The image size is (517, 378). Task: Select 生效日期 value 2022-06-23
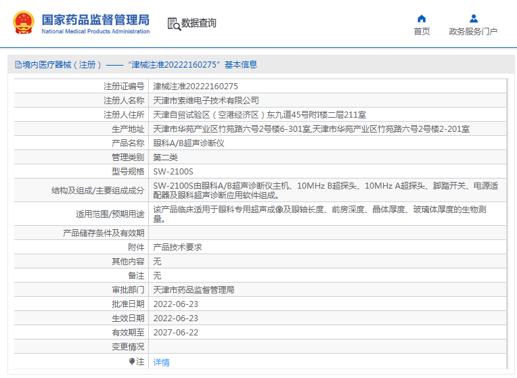click(x=176, y=318)
